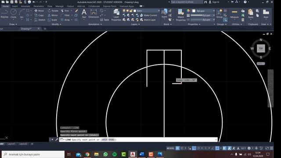Click the Plot printer icon
This screenshot has height=158, width=281.
pos(29,2)
